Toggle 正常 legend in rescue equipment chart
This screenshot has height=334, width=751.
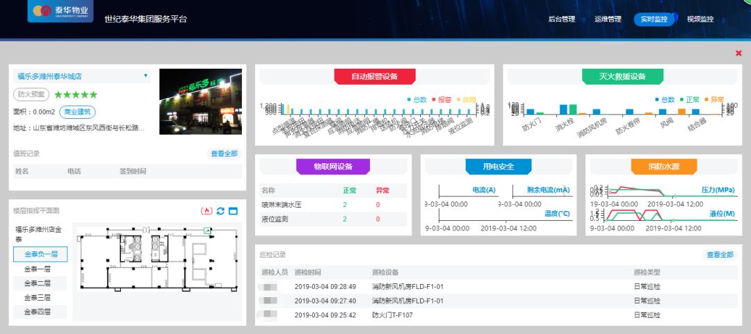click(x=690, y=99)
